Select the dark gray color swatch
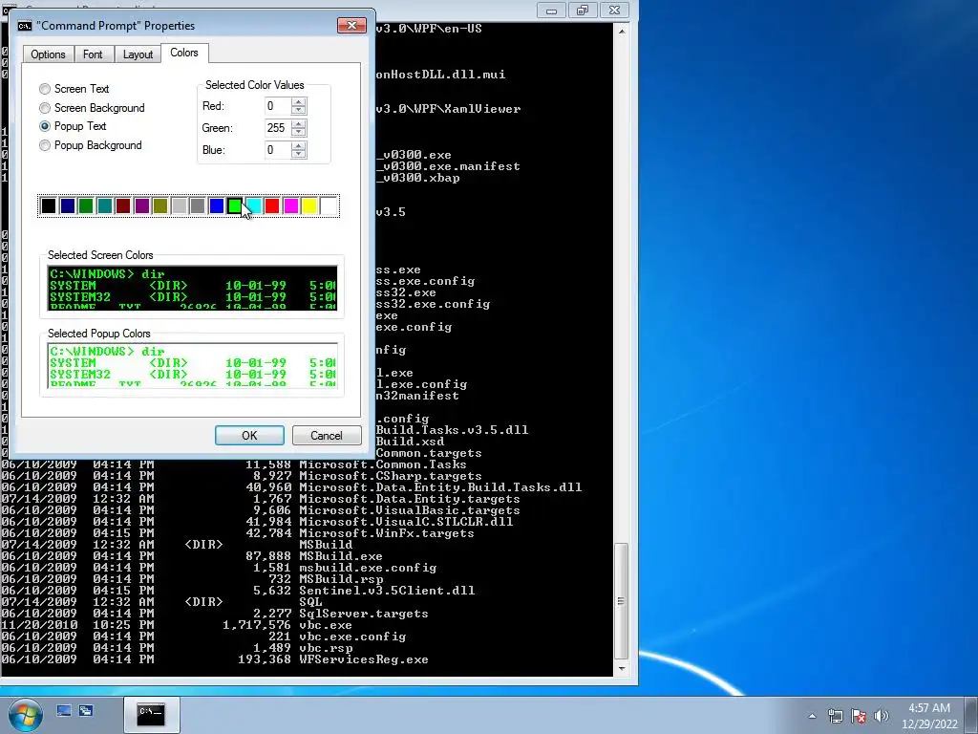The height and width of the screenshot is (734, 978). point(198,206)
